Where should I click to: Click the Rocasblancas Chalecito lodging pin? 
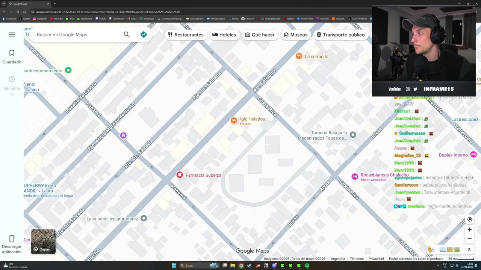[x=355, y=177]
